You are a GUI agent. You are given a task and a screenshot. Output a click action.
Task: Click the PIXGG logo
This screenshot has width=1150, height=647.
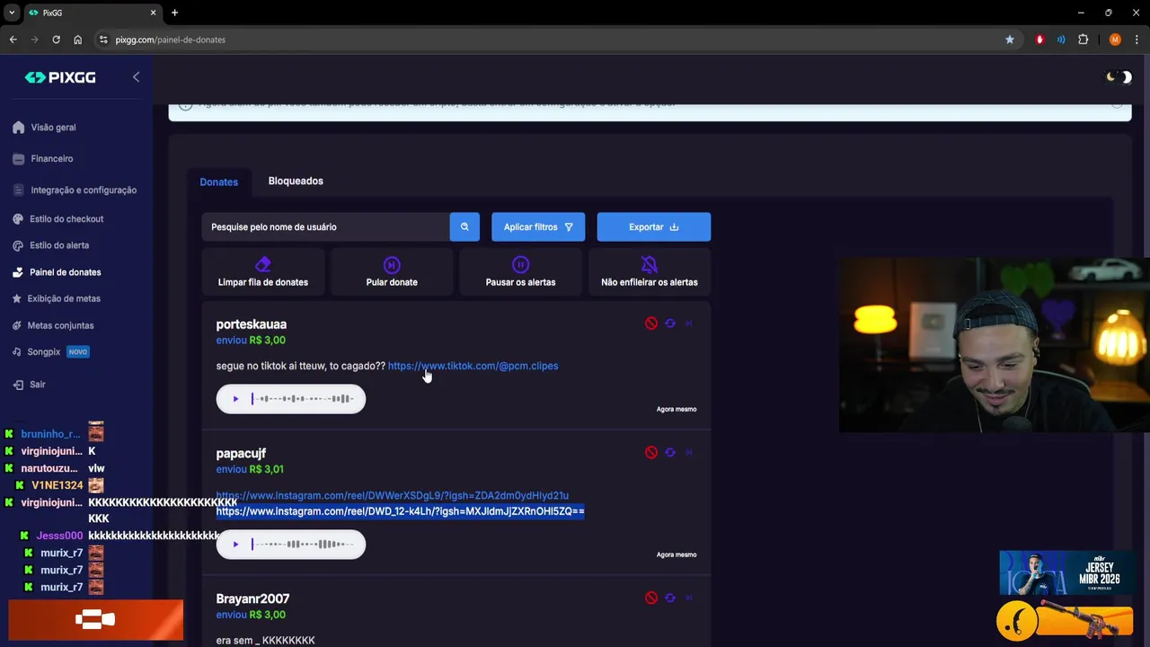click(x=60, y=77)
